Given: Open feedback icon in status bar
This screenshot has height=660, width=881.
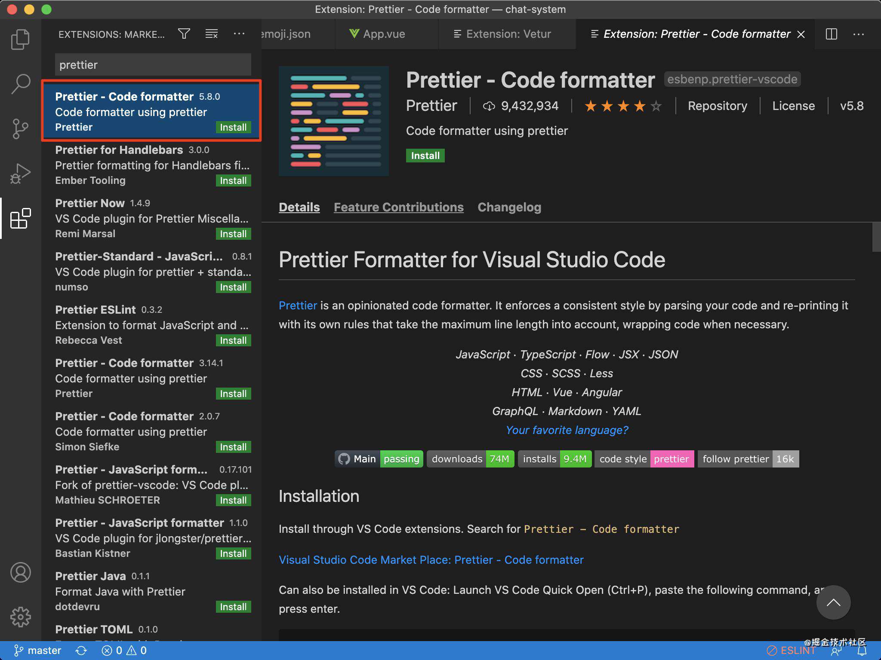Looking at the screenshot, I should click(x=836, y=651).
